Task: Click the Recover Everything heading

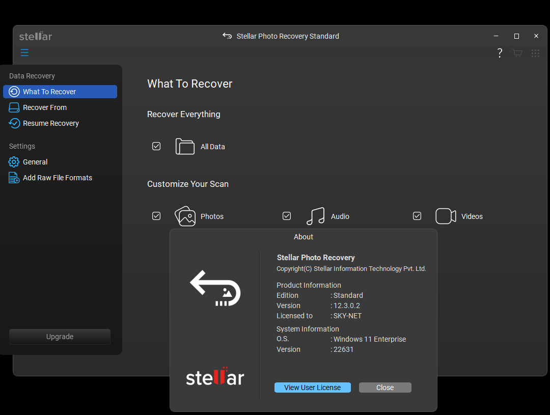Action: (183, 115)
